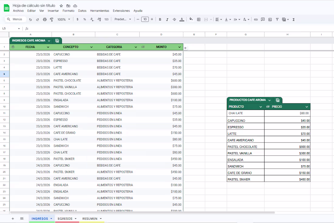Open borders tool
Image resolution: width=334 pixels, height=223 pixels.
[x=199, y=19]
